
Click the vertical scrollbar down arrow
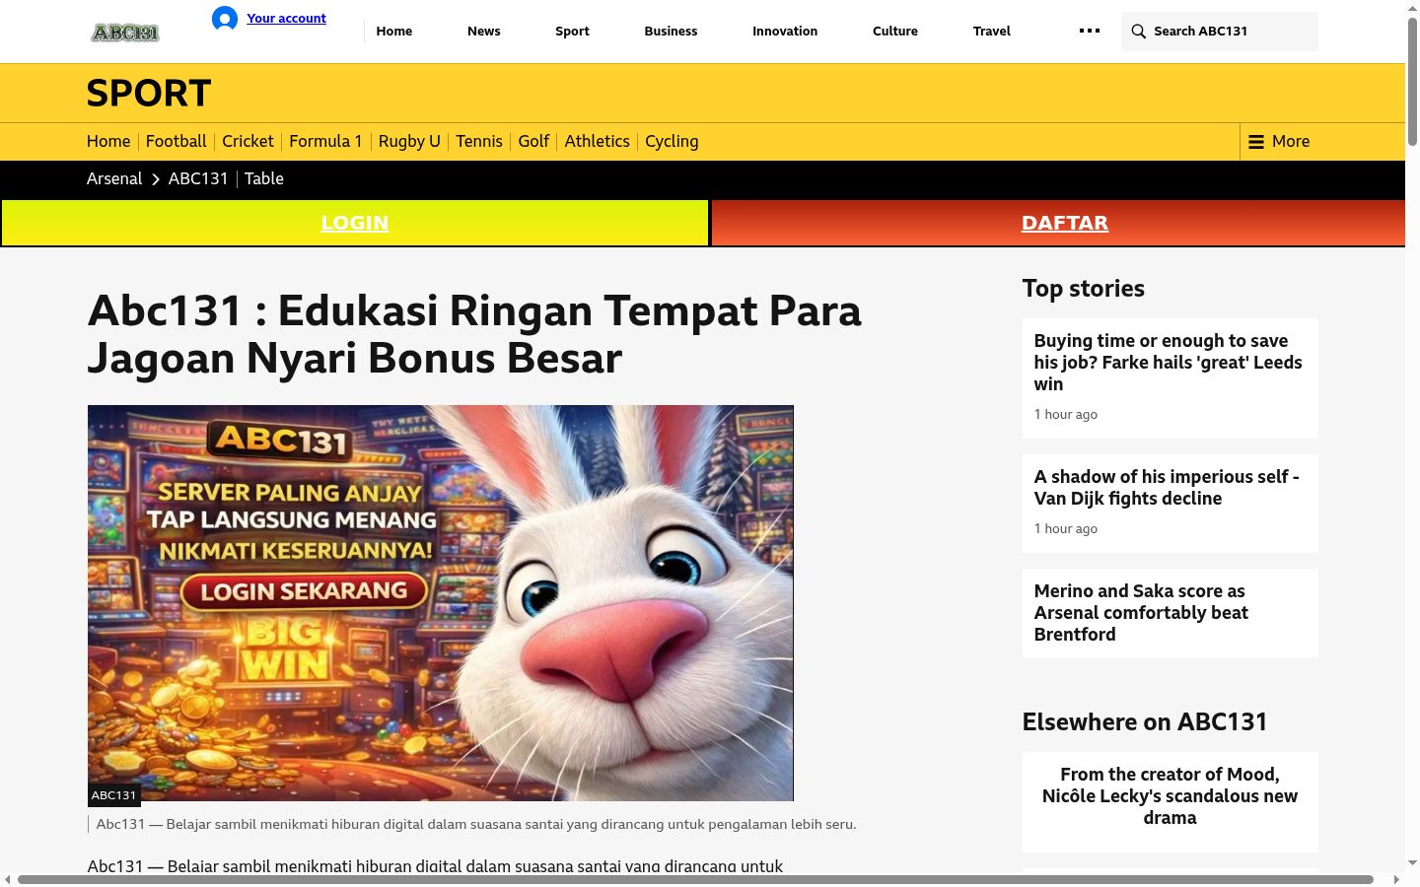point(1412,862)
